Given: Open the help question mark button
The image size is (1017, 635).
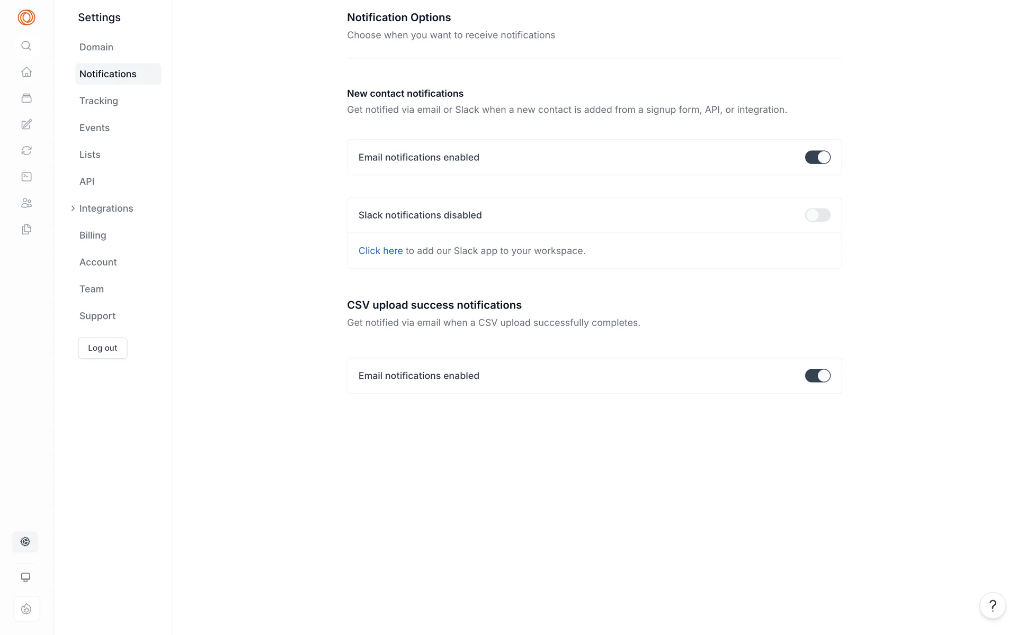Looking at the screenshot, I should click(993, 605).
